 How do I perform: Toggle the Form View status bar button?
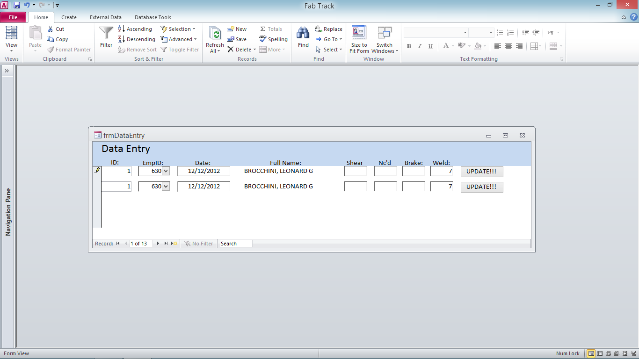coord(592,354)
